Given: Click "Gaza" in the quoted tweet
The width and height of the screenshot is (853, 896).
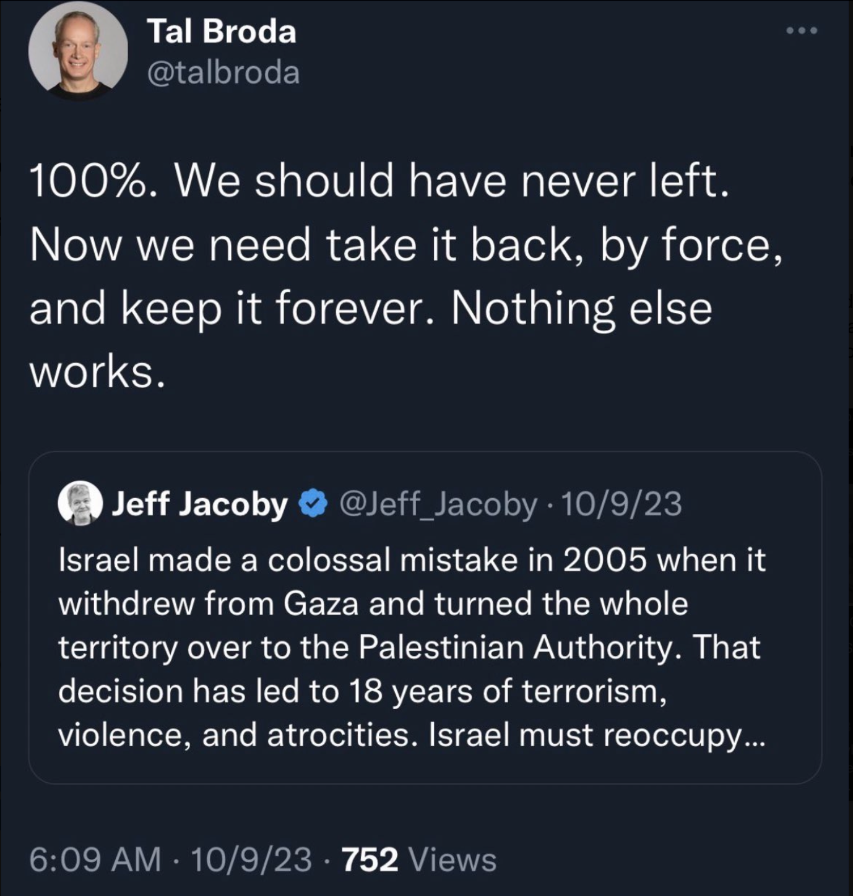Looking at the screenshot, I should pos(321,604).
